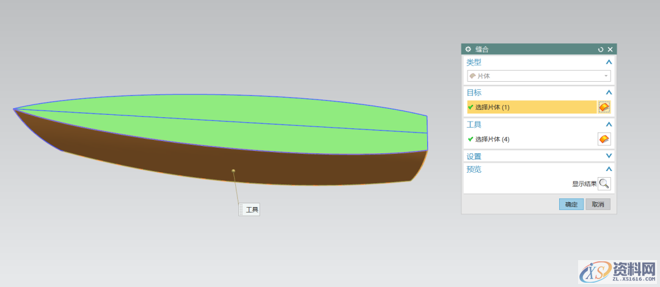The height and width of the screenshot is (287, 660).
Task: Collapse the 预览 section
Action: 608,169
